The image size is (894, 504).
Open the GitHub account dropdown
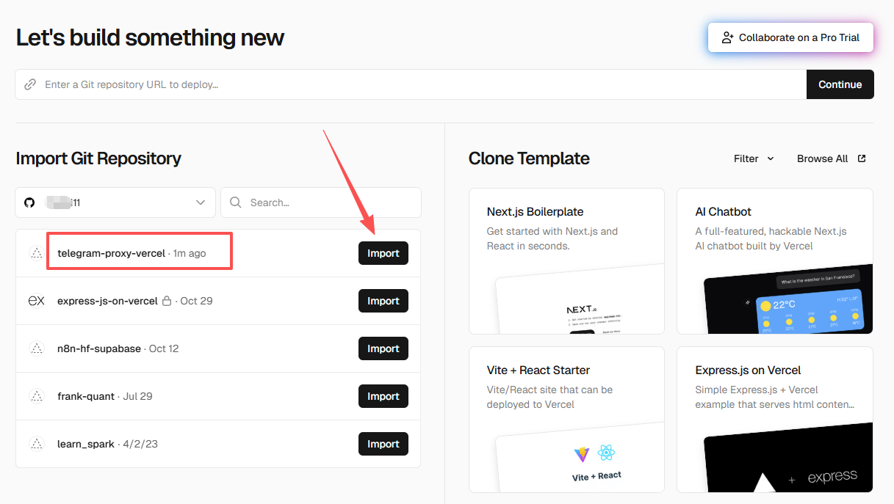[x=115, y=202]
